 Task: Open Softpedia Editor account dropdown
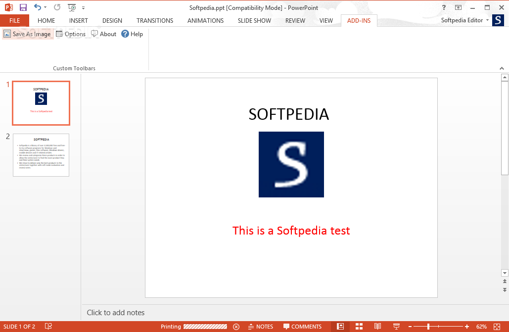[465, 20]
